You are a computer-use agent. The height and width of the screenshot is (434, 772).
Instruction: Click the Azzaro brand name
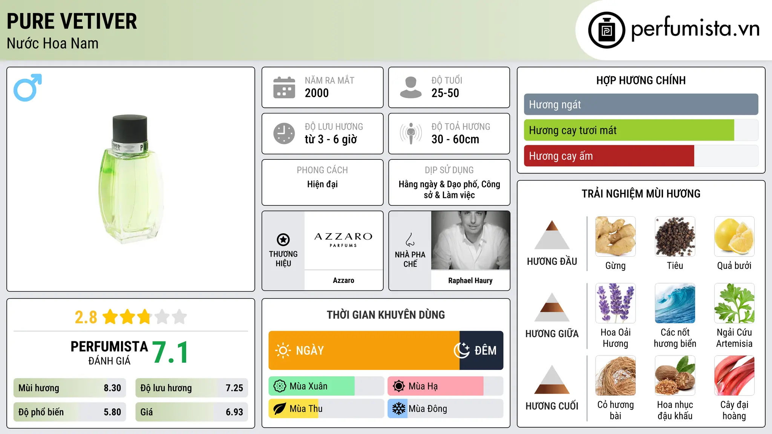(343, 280)
